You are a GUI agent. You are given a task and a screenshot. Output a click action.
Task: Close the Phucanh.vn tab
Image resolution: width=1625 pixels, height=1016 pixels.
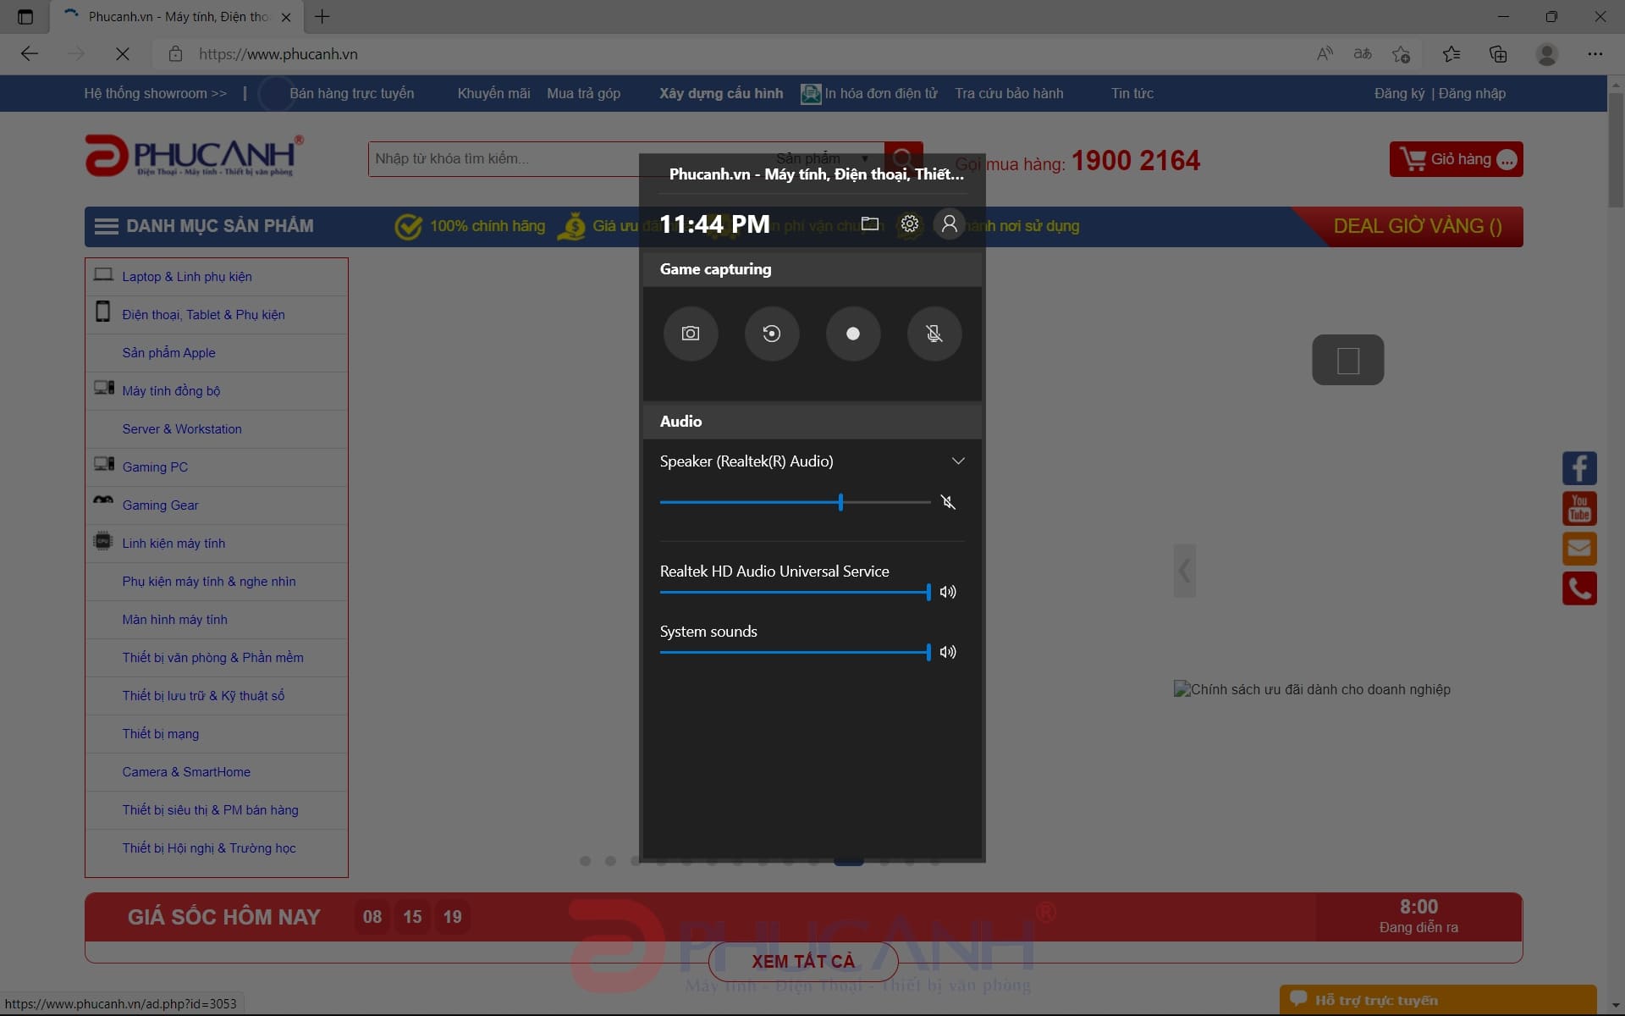pos(286,17)
